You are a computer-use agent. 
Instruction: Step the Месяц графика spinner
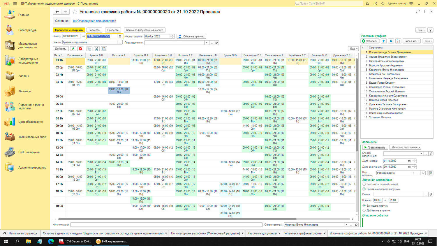click(172, 36)
